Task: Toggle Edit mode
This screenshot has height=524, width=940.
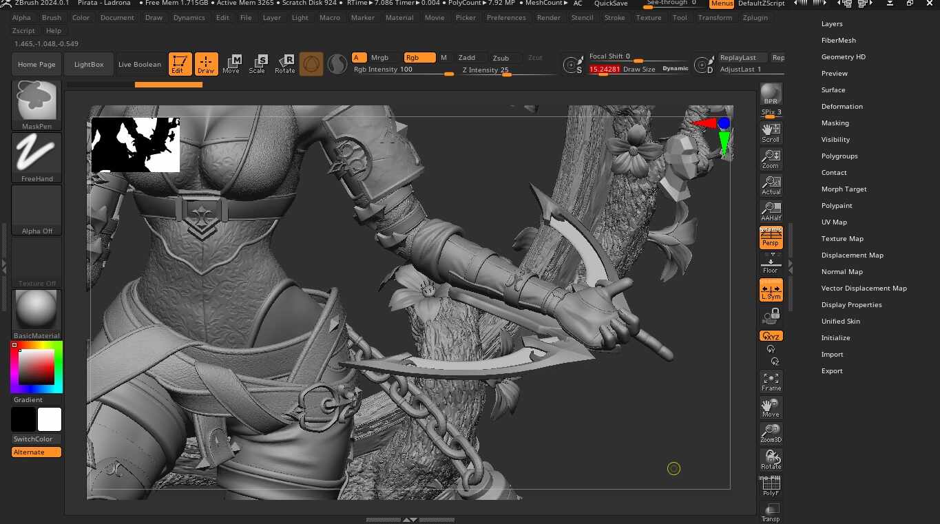Action: (x=180, y=64)
